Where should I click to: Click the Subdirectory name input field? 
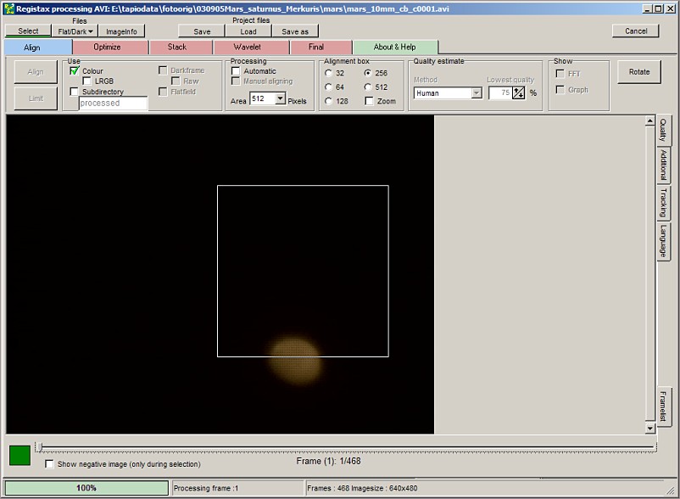[114, 104]
